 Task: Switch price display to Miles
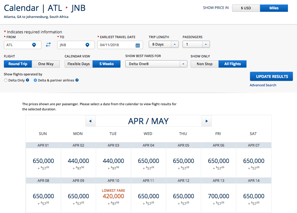coord(274,8)
